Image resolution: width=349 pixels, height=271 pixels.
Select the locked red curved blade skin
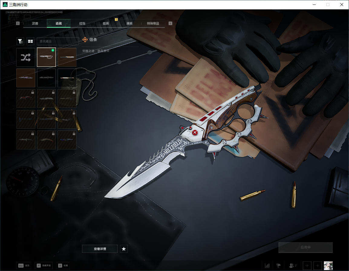[x=26, y=99]
